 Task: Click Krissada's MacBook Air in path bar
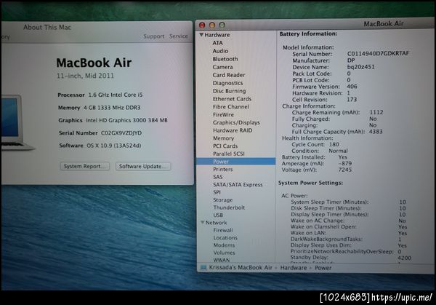[x=241, y=267]
